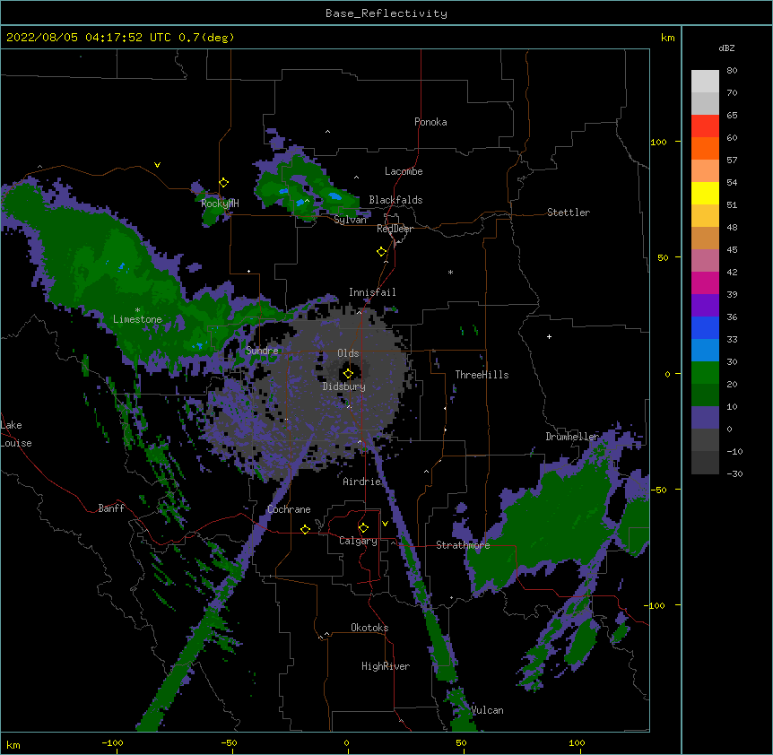This screenshot has height=755, width=773.
Task: Click the legend value 33
Action: [x=732, y=340]
